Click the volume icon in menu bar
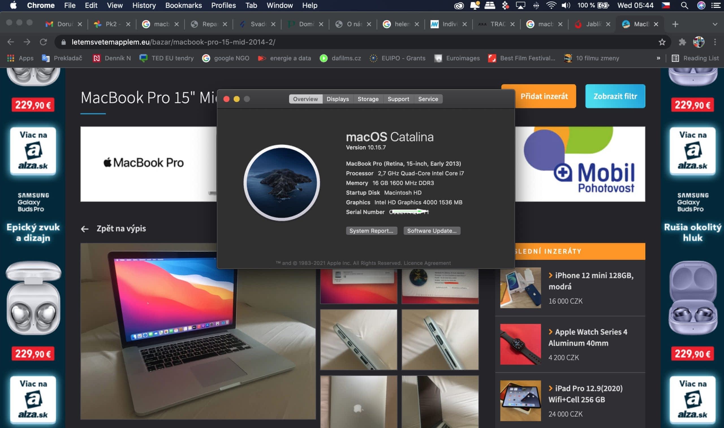Image resolution: width=724 pixels, height=428 pixels. coord(566,5)
